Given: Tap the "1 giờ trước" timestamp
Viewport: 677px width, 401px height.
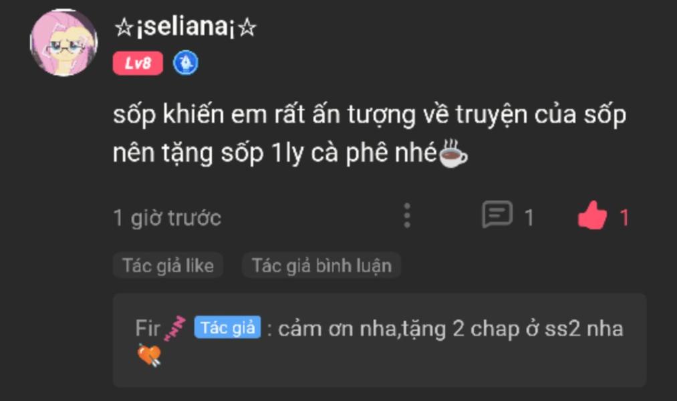Looking at the screenshot, I should pos(167,218).
